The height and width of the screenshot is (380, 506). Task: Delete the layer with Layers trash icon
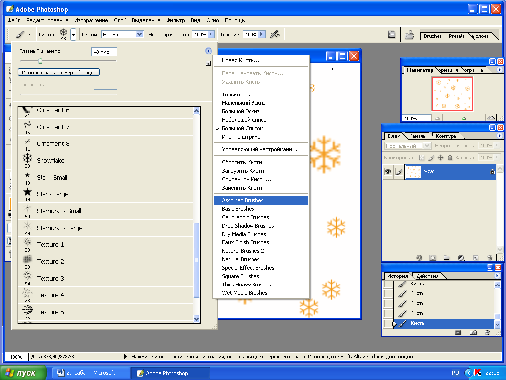point(490,257)
